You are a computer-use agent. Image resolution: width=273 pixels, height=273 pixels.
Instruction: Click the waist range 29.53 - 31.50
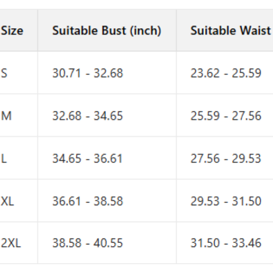[x=226, y=201]
